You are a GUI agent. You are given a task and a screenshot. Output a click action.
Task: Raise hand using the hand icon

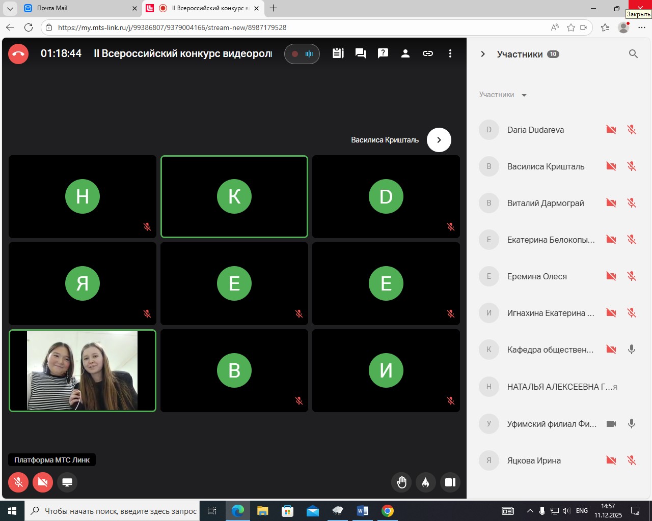click(401, 482)
